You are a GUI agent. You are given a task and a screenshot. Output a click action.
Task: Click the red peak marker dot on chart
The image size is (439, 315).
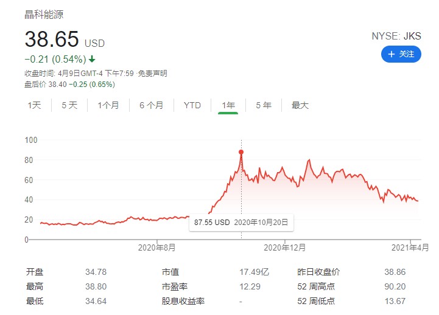pyautogui.click(x=241, y=152)
